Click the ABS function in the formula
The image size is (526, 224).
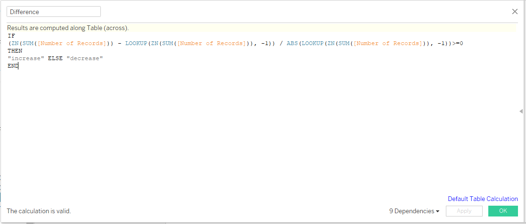292,43
